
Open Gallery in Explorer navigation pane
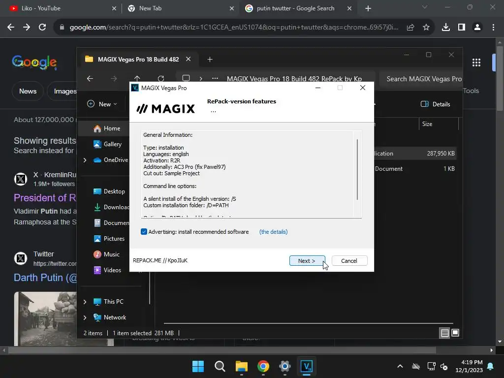tap(107, 144)
